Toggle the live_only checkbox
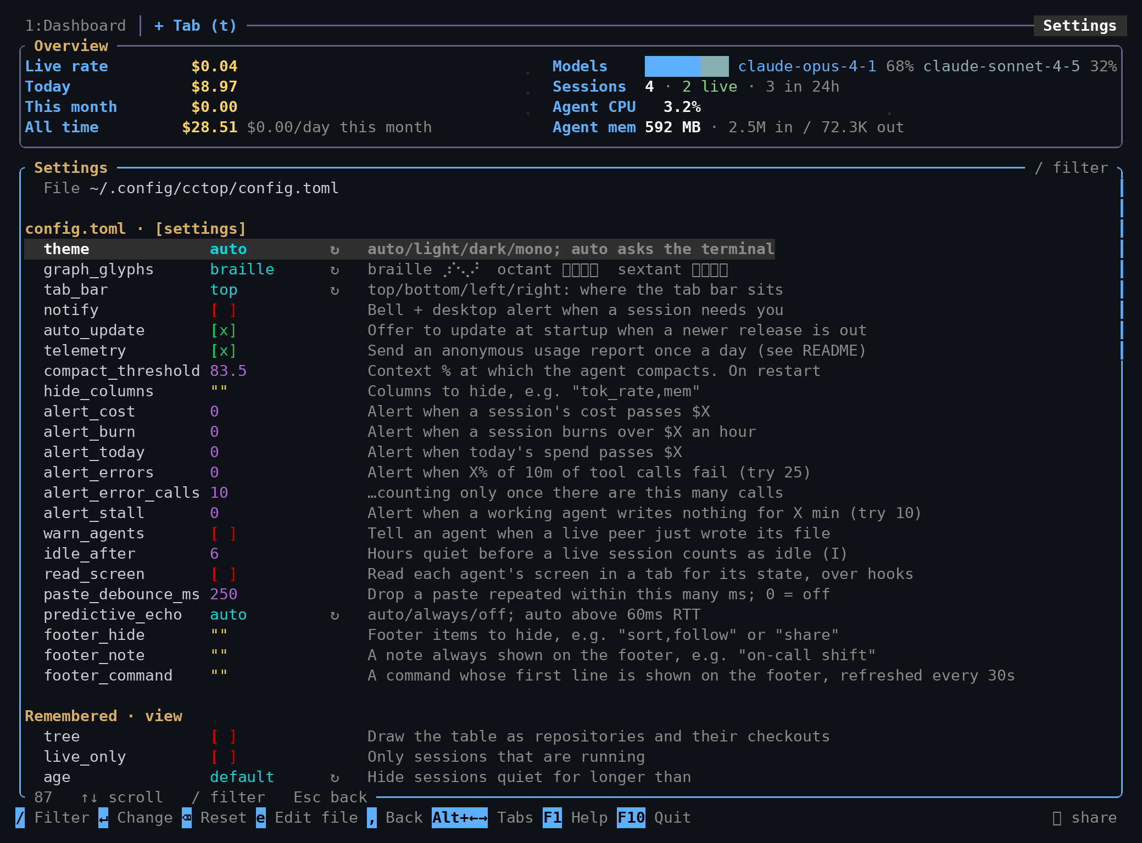The height and width of the screenshot is (843, 1142). (224, 757)
